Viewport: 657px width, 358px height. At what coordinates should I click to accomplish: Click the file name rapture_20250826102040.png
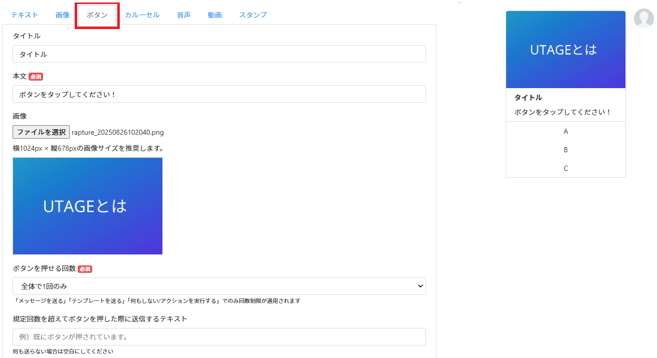pos(118,133)
